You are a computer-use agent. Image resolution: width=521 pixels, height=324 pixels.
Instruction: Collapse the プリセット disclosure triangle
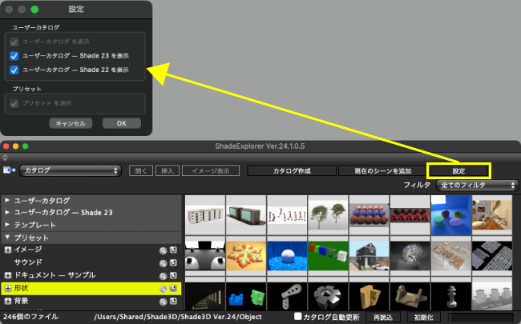click(7, 237)
